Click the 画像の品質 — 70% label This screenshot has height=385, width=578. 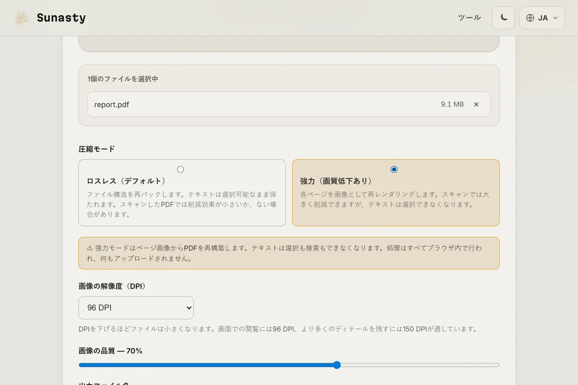coord(110,351)
